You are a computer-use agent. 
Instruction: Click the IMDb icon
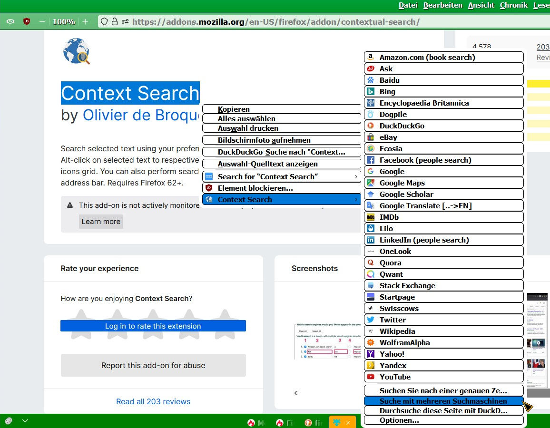click(x=371, y=217)
